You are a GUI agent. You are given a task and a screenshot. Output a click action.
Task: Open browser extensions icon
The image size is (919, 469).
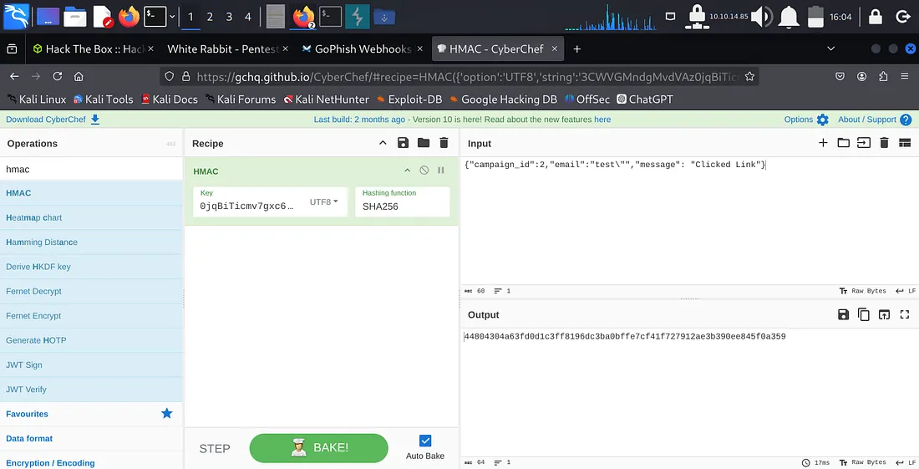point(883,76)
